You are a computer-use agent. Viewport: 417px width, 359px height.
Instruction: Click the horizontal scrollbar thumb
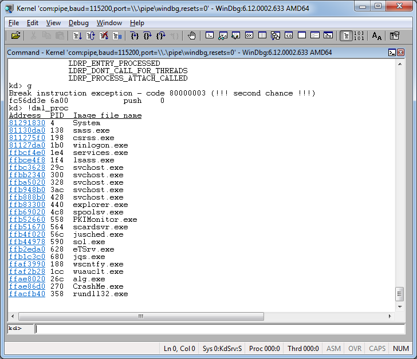pos(141,316)
